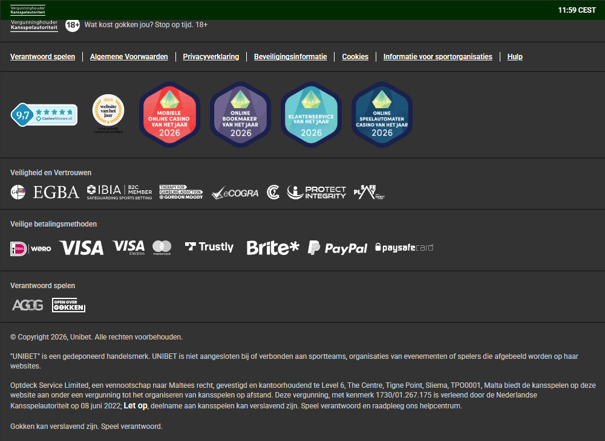Open the Algemene Voorwaarden link
Viewport: 605px width, 441px height.
click(x=129, y=57)
